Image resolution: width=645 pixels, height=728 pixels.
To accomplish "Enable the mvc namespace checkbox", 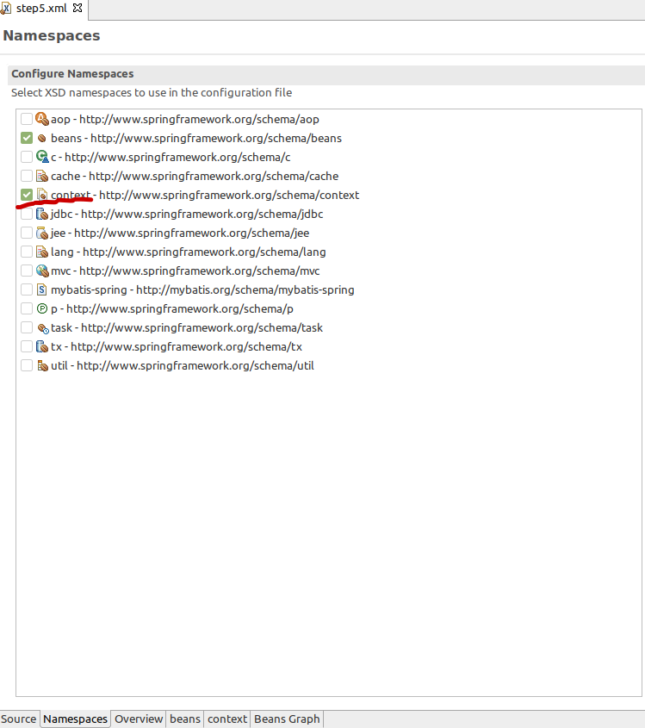I will point(27,271).
